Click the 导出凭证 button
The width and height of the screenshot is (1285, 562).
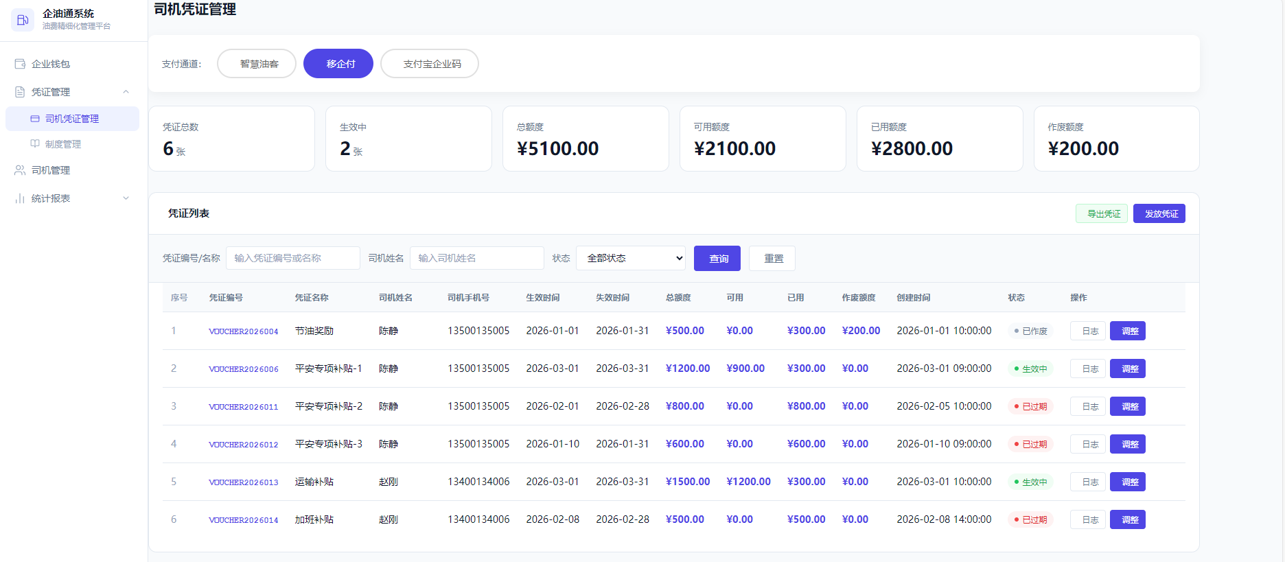coord(1102,213)
